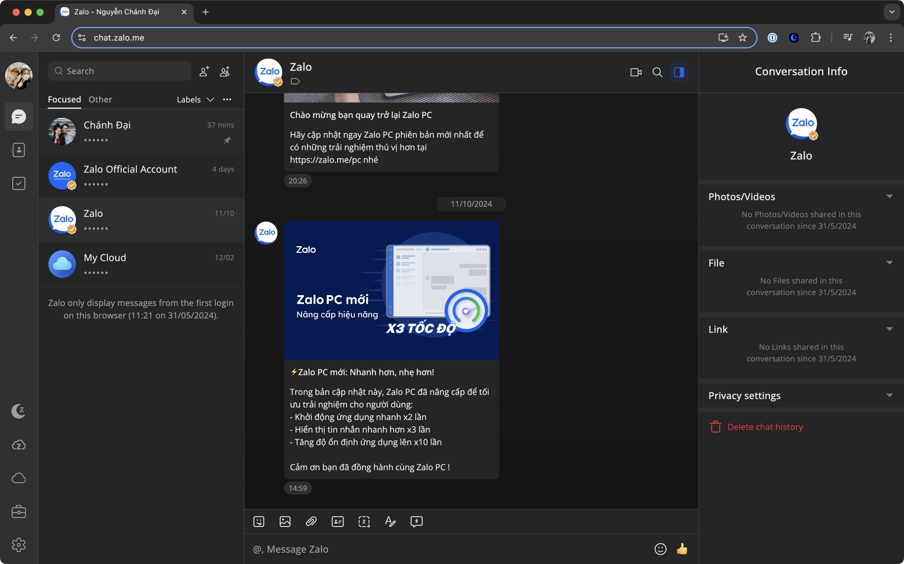This screenshot has width=904, height=564.
Task: Click the user profile avatar in sidebar
Action: click(19, 76)
